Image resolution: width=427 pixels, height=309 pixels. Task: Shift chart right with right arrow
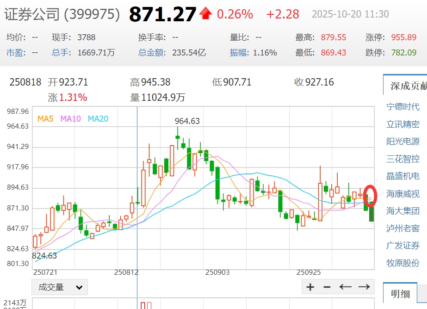364,287
